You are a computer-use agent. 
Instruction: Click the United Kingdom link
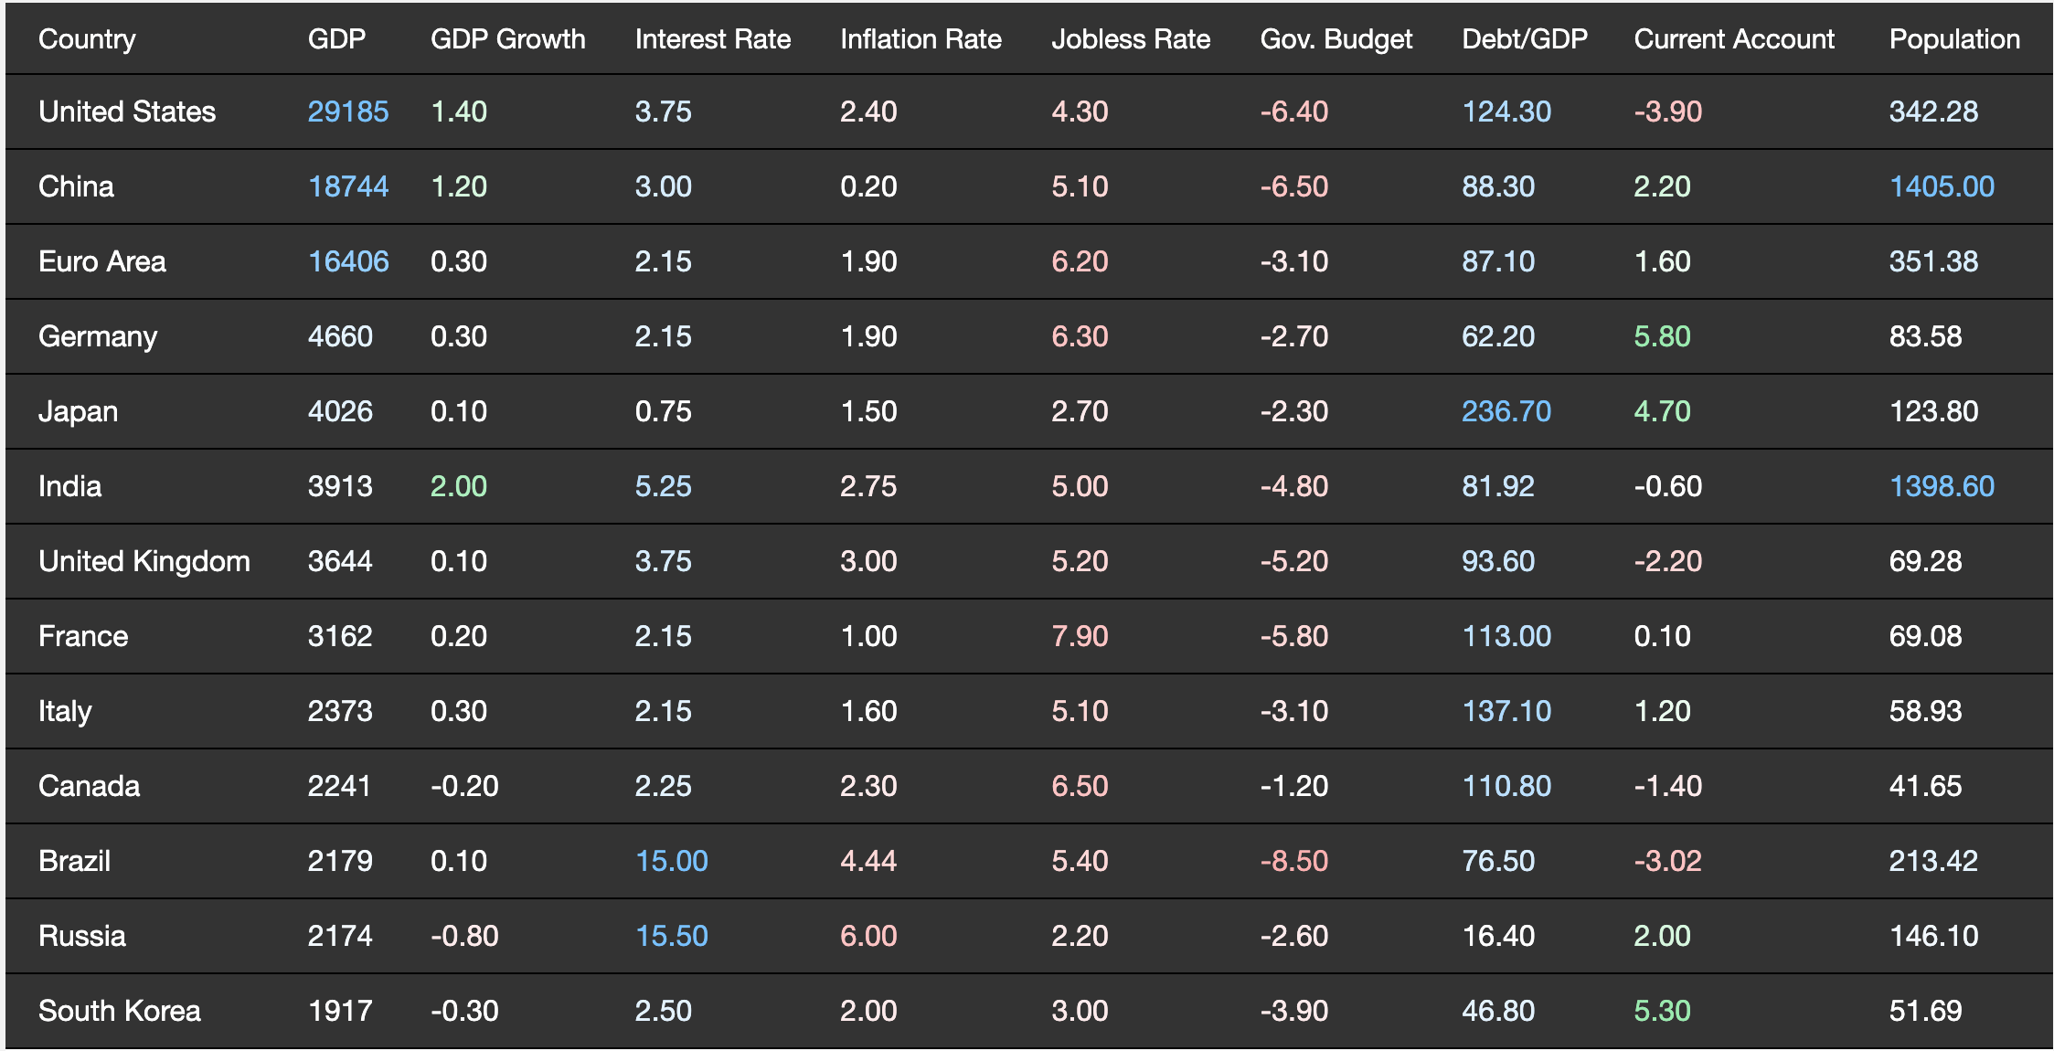144,561
